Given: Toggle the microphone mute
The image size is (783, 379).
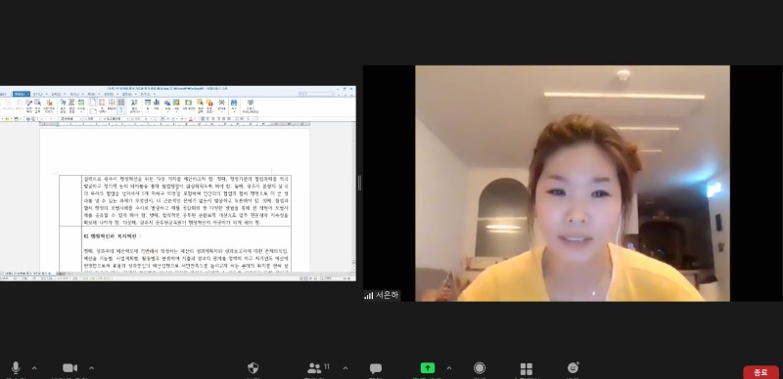Looking at the screenshot, I should coord(16,368).
